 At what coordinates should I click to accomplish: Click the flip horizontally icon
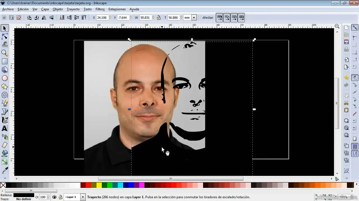click(44, 18)
